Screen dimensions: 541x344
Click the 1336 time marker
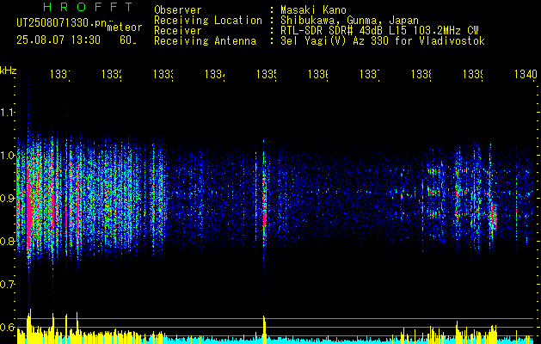pos(317,74)
